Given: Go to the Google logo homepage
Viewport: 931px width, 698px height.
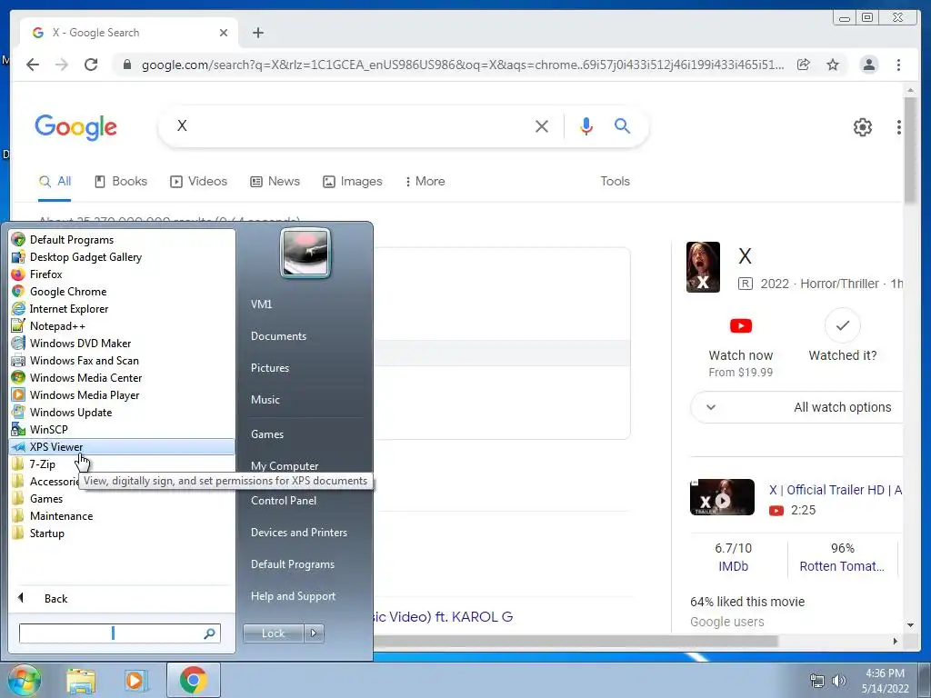Looking at the screenshot, I should 76,127.
